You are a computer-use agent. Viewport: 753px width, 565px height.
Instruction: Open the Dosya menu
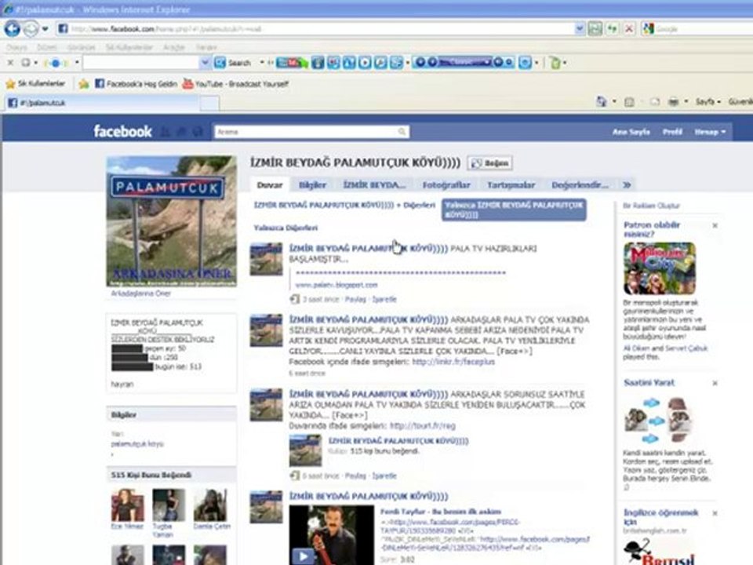tap(16, 47)
